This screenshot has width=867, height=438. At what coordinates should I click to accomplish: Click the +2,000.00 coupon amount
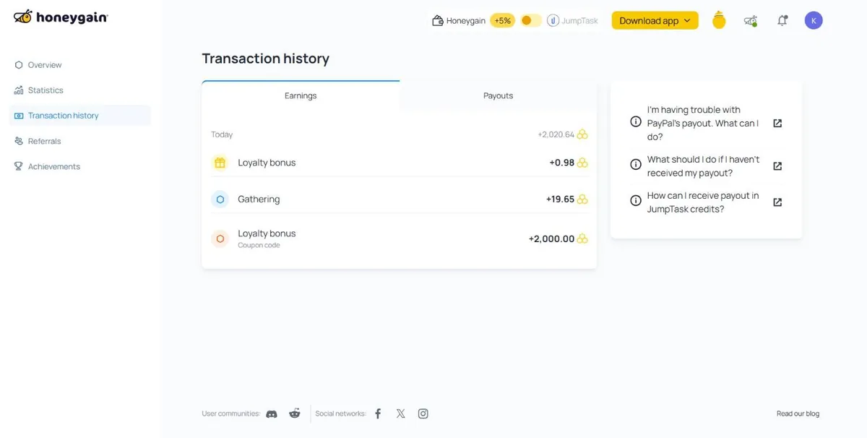click(x=551, y=239)
